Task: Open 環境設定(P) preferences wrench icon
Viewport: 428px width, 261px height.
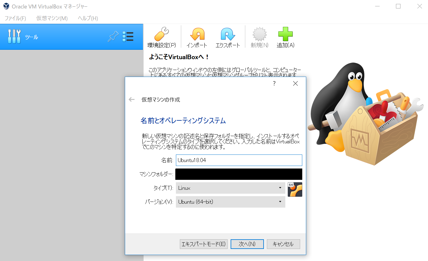Action: [x=161, y=34]
